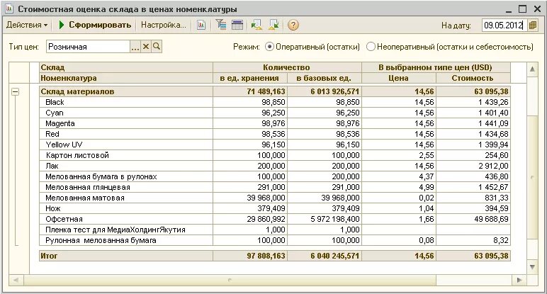Select the Лак row name
This screenshot has width=547, height=294.
click(x=52, y=166)
